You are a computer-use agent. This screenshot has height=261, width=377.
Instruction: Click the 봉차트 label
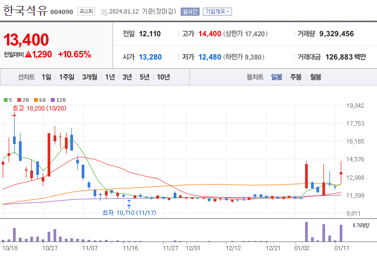pos(255,77)
